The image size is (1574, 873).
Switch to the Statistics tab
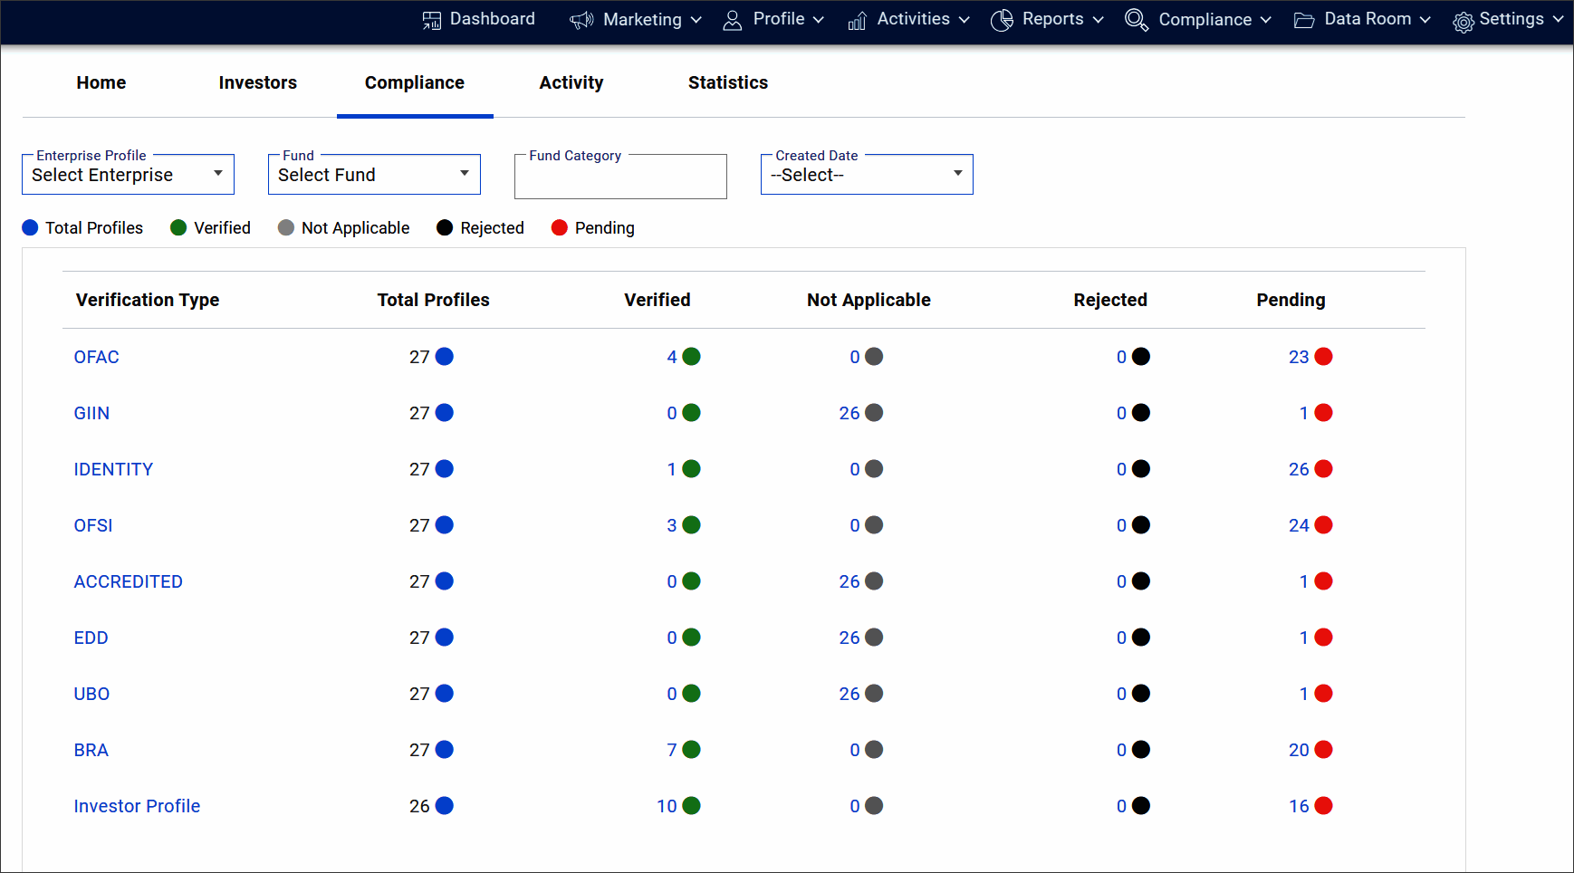point(728,82)
